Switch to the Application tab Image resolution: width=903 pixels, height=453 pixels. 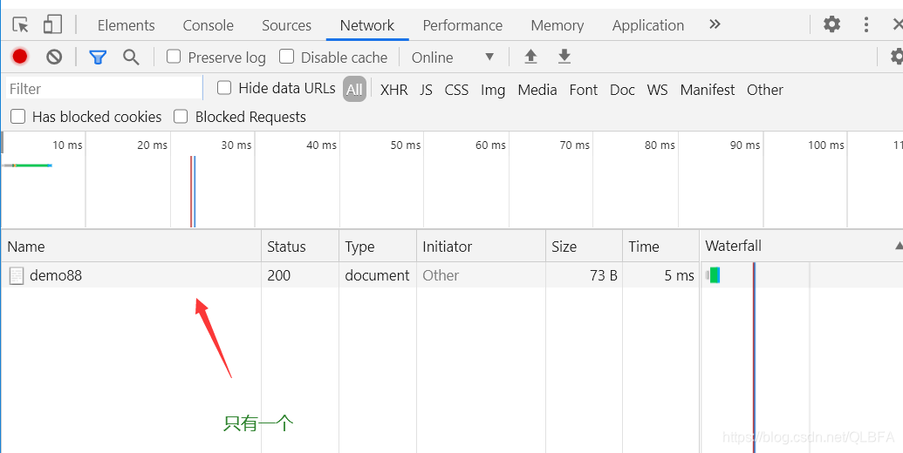point(648,25)
